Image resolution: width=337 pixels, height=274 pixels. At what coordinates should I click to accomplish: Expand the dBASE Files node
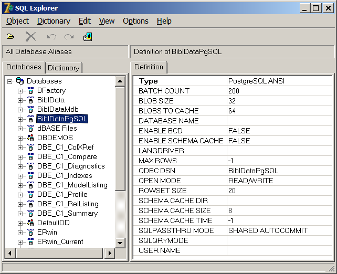tap(20, 129)
